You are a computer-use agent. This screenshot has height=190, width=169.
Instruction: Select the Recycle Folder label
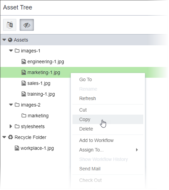click(30, 137)
